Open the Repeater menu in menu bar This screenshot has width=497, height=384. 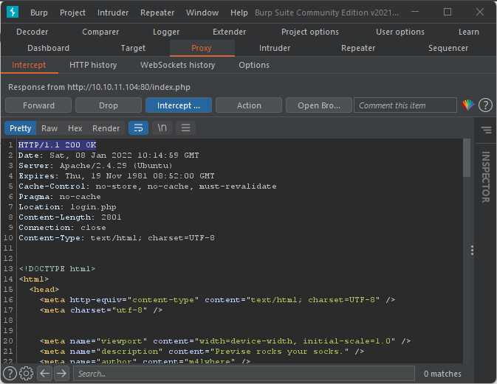(x=158, y=13)
